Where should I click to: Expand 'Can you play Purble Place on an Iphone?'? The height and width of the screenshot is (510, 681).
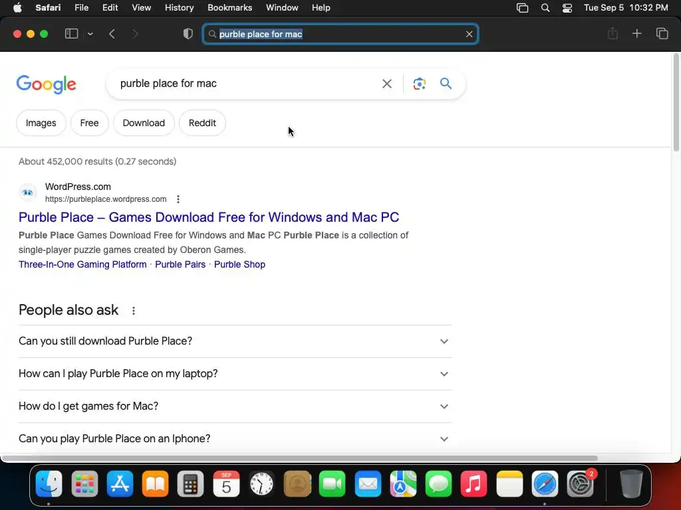235,438
